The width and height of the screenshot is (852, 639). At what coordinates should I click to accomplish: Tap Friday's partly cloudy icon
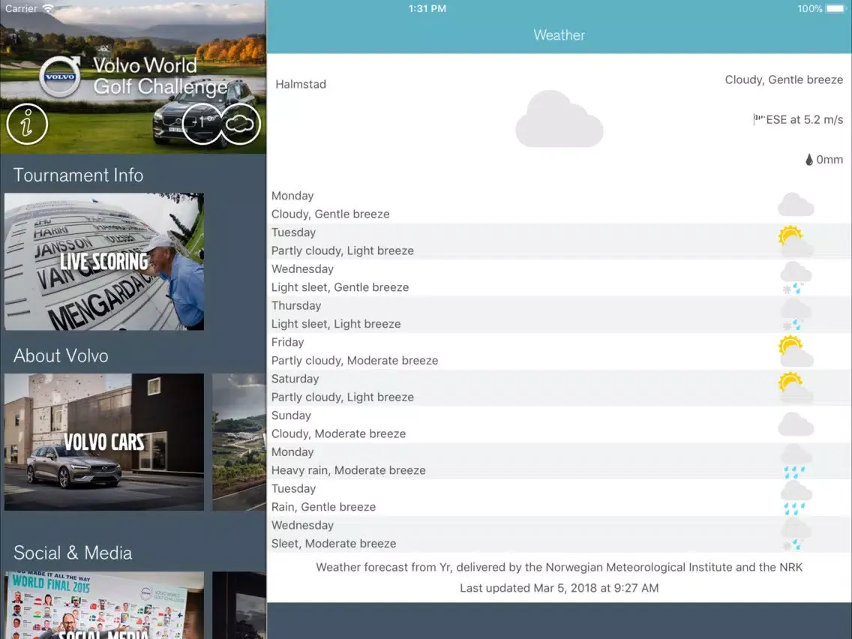tap(796, 351)
